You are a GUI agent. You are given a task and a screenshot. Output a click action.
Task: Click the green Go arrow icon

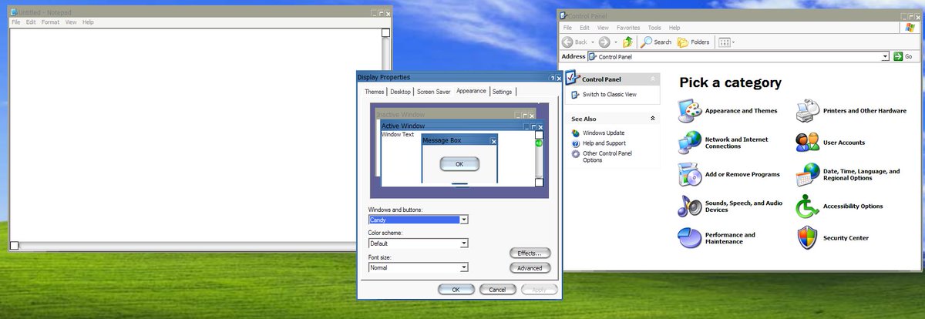coord(897,56)
